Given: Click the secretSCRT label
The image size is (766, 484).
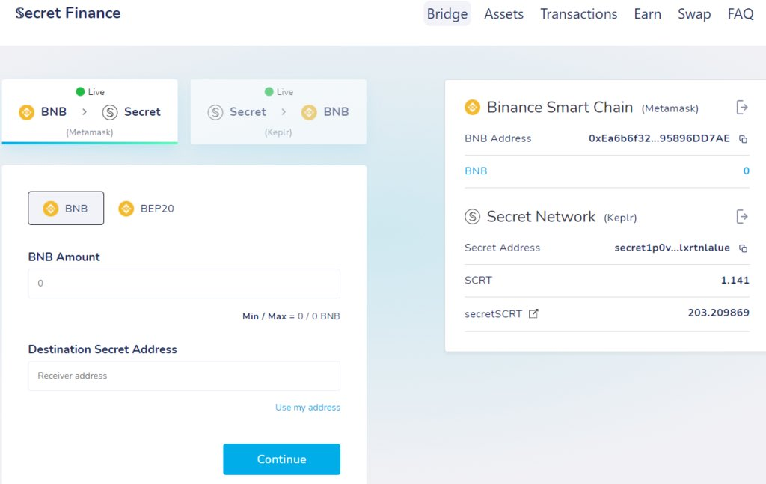Looking at the screenshot, I should point(494,314).
